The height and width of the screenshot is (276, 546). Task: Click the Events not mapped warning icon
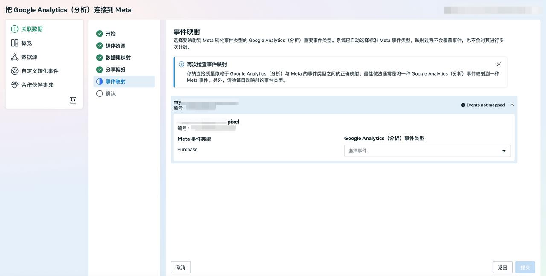point(463,105)
